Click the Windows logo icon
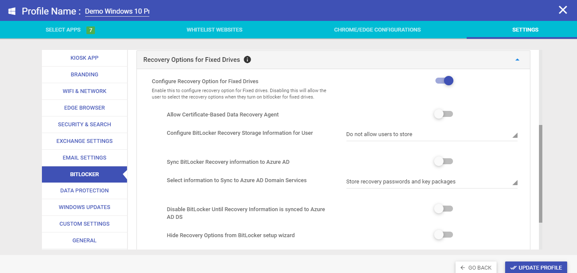 12,11
